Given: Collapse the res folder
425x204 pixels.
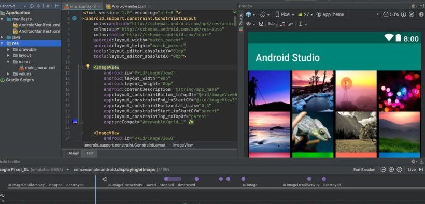Looking at the screenshot, I should click(x=2, y=43).
